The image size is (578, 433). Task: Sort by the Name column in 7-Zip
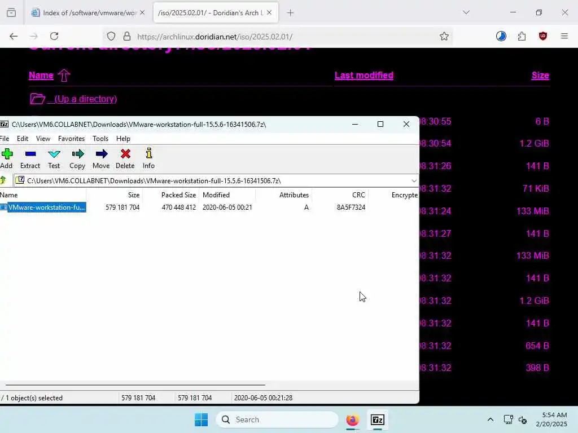43,195
